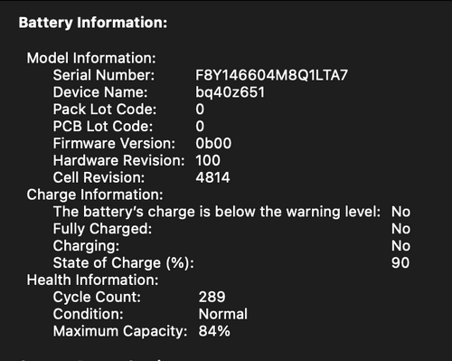Select the Device Name value bq40z651
452x361 pixels.
point(230,92)
